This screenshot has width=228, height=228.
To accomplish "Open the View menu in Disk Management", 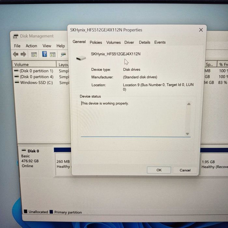I will click(47, 46).
